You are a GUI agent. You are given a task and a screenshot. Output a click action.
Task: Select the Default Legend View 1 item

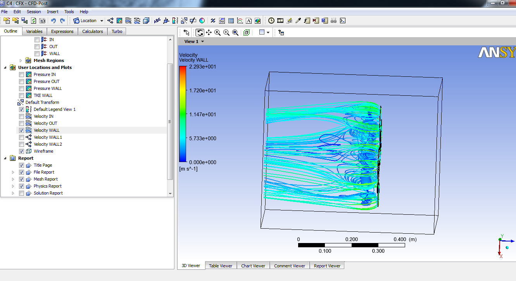(54, 109)
